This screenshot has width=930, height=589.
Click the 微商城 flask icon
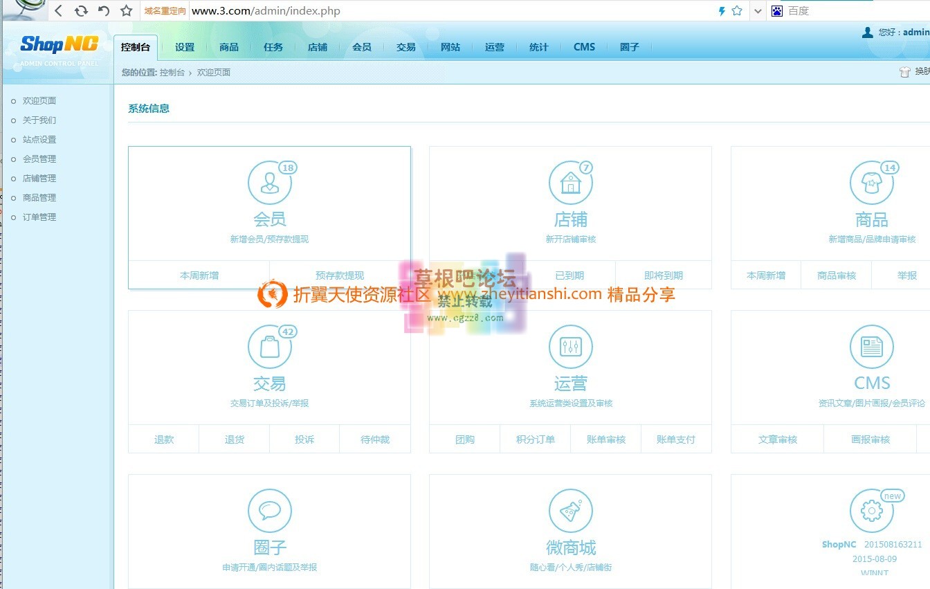(570, 509)
